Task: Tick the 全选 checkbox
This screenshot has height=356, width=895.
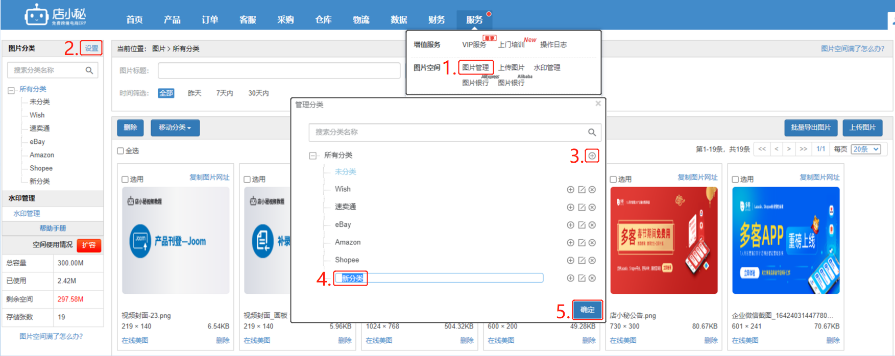Action: [x=120, y=151]
